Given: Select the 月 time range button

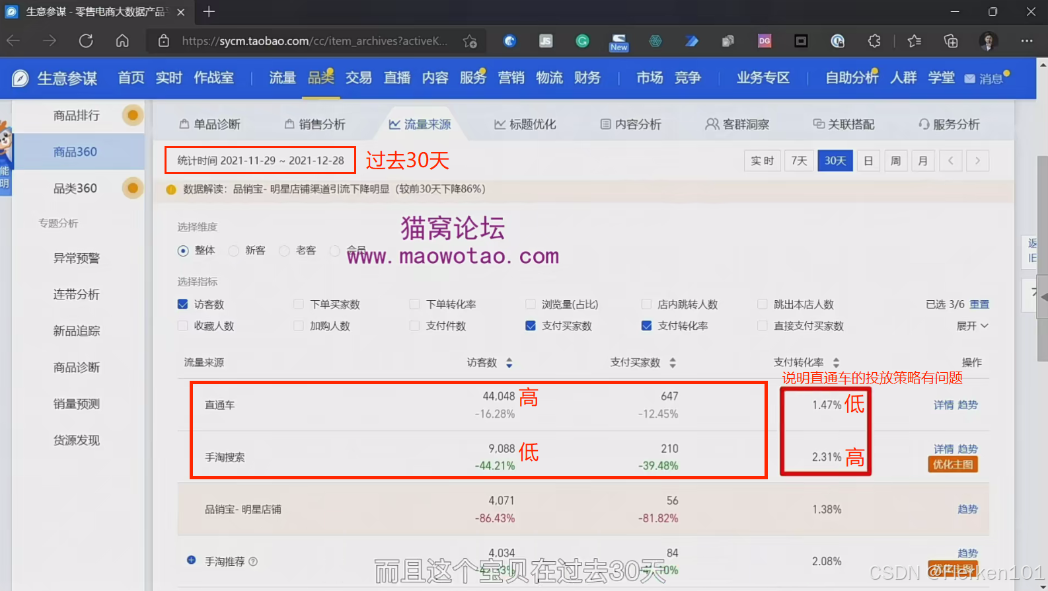Looking at the screenshot, I should pyautogui.click(x=922, y=161).
